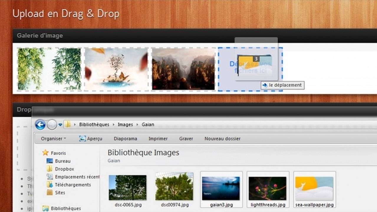
Task: Click the Aperçu picture icon
Action: [83, 139]
